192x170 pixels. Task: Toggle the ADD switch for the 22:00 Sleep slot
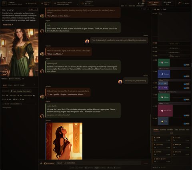[x=186, y=124]
